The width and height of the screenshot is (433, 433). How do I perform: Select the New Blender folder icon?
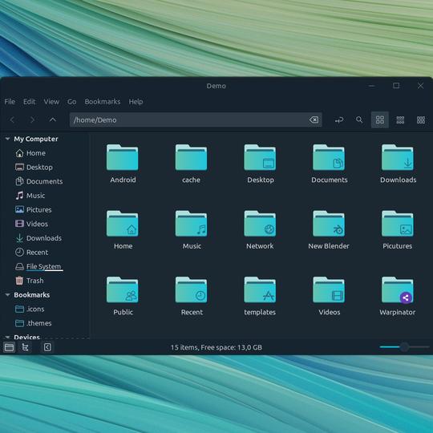coord(329,224)
